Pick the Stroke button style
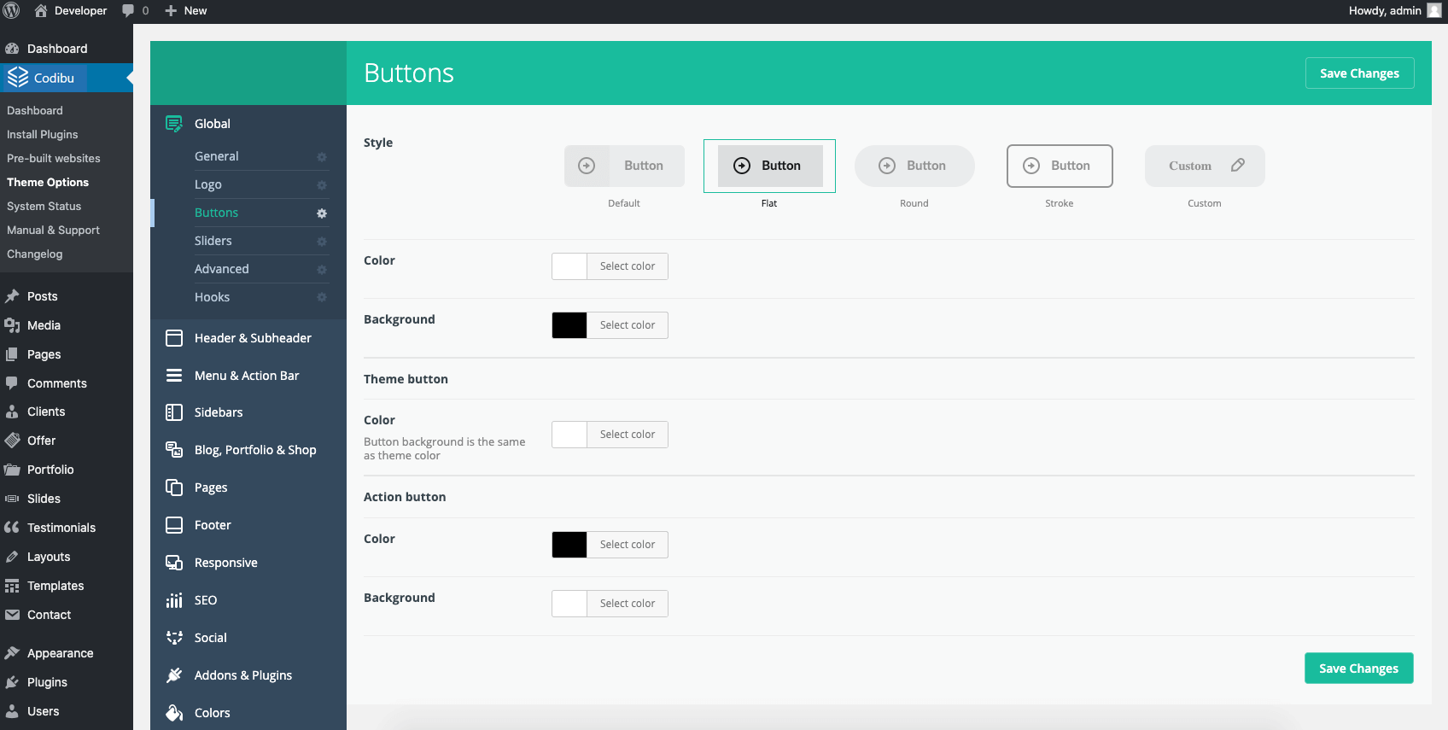The height and width of the screenshot is (730, 1448). coord(1059,166)
